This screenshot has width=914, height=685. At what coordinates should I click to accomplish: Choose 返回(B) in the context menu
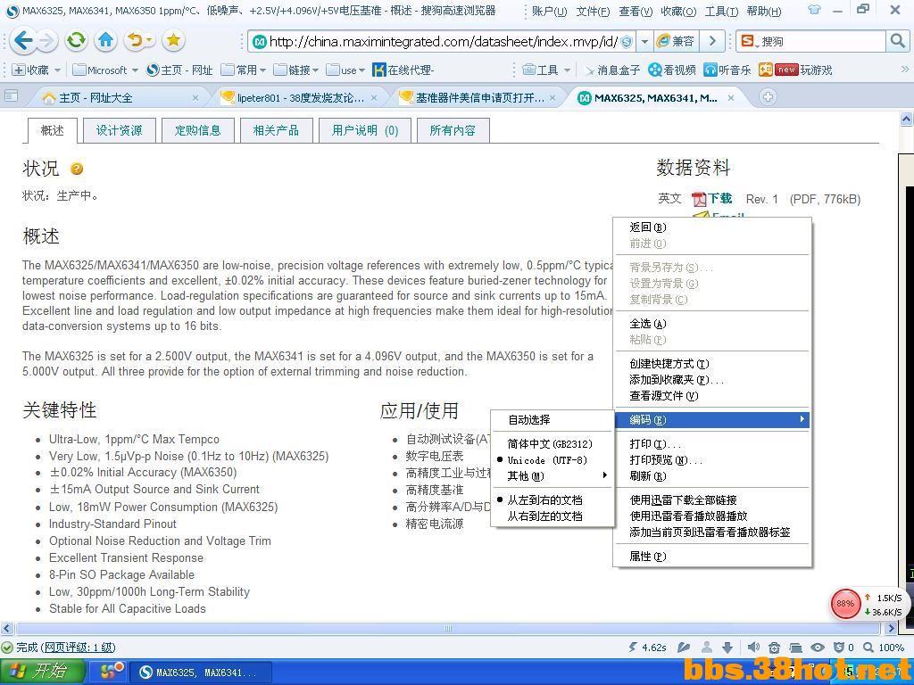(x=712, y=227)
